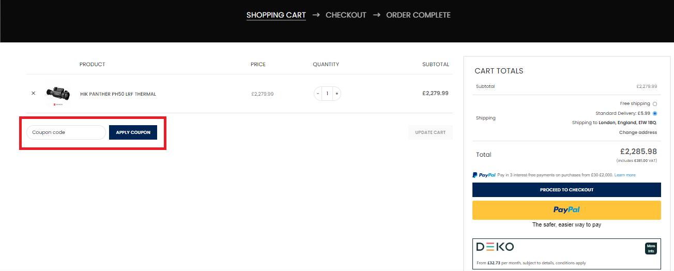Apply the coupon with APPLY COUPON
The image size is (674, 271).
[133, 132]
